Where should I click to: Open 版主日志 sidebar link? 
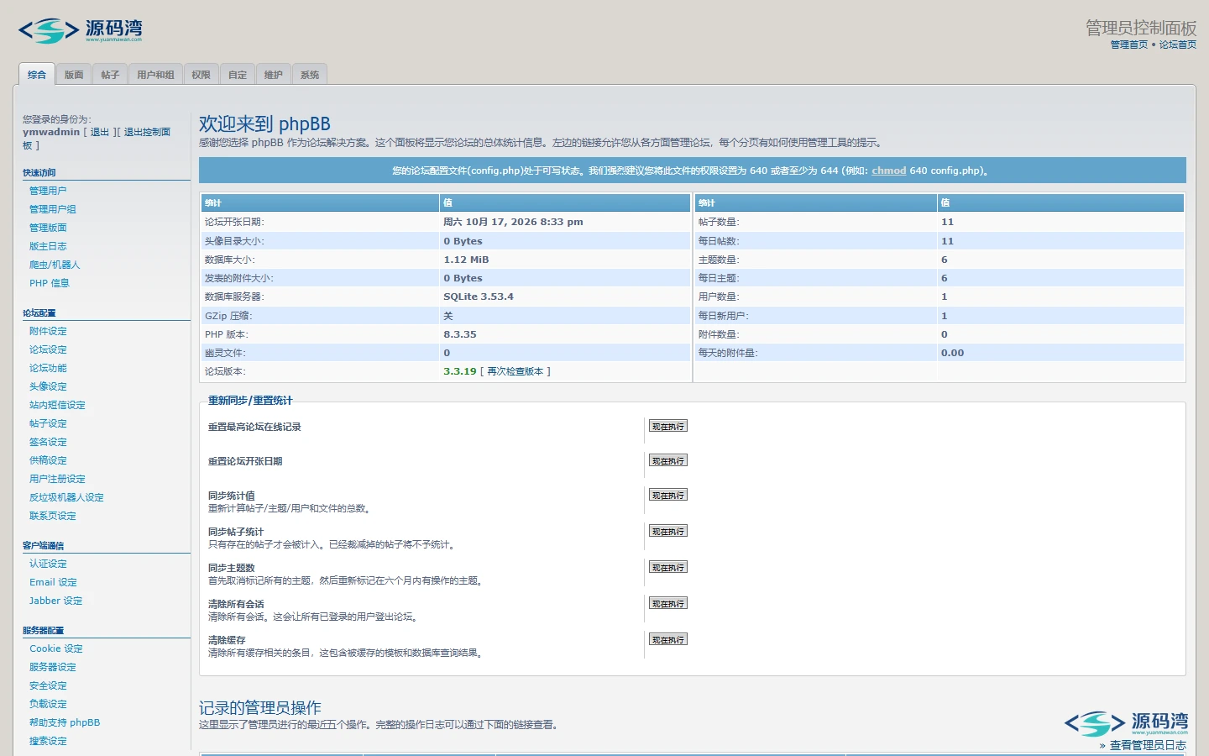48,246
